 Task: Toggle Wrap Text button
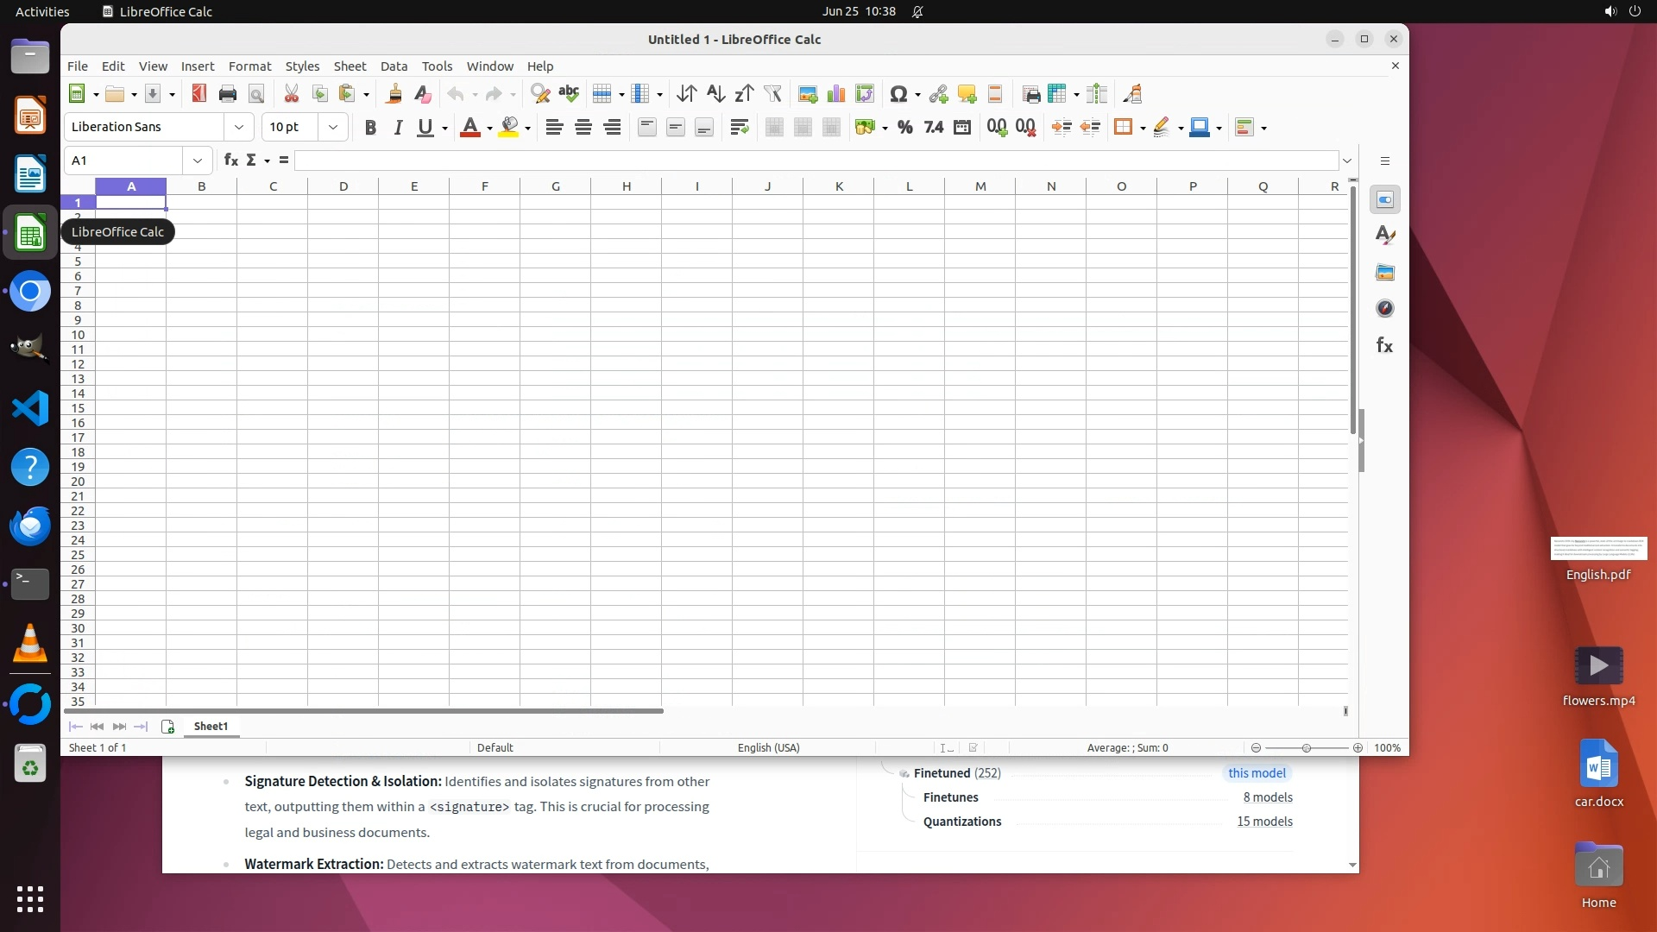coord(739,128)
